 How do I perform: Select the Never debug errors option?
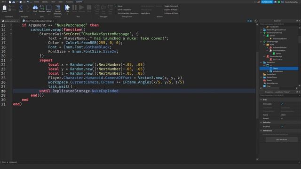(x=120, y=6)
